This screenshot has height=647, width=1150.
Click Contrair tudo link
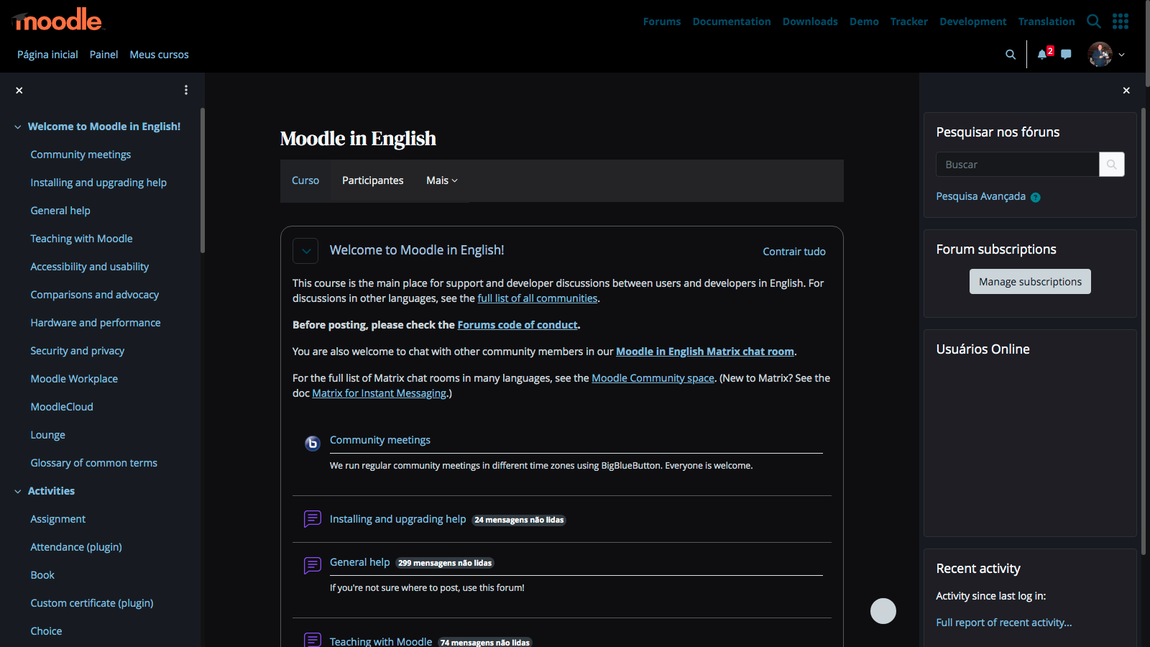tap(794, 252)
